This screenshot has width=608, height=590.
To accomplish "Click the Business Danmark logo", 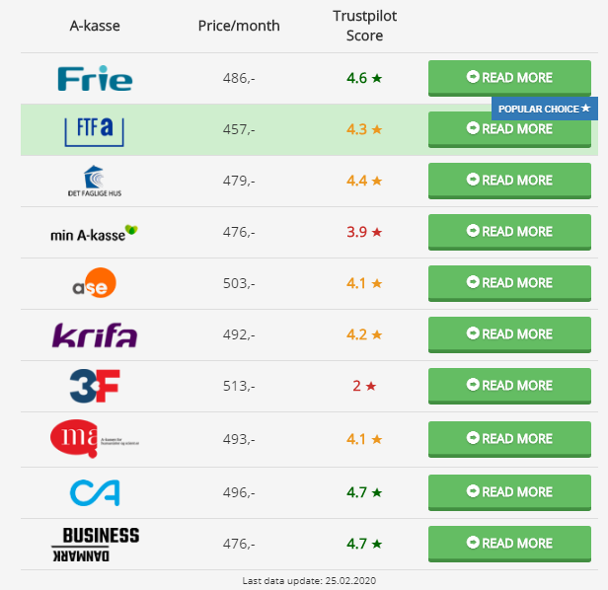I will (x=96, y=545).
